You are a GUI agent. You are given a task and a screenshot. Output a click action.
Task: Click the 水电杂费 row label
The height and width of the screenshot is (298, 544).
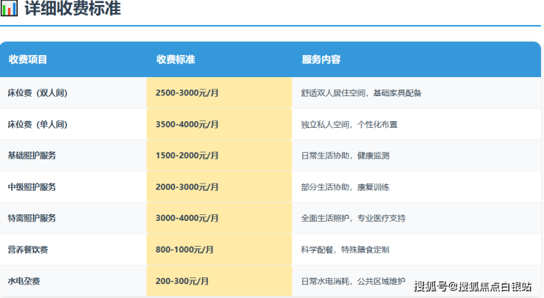click(x=24, y=281)
